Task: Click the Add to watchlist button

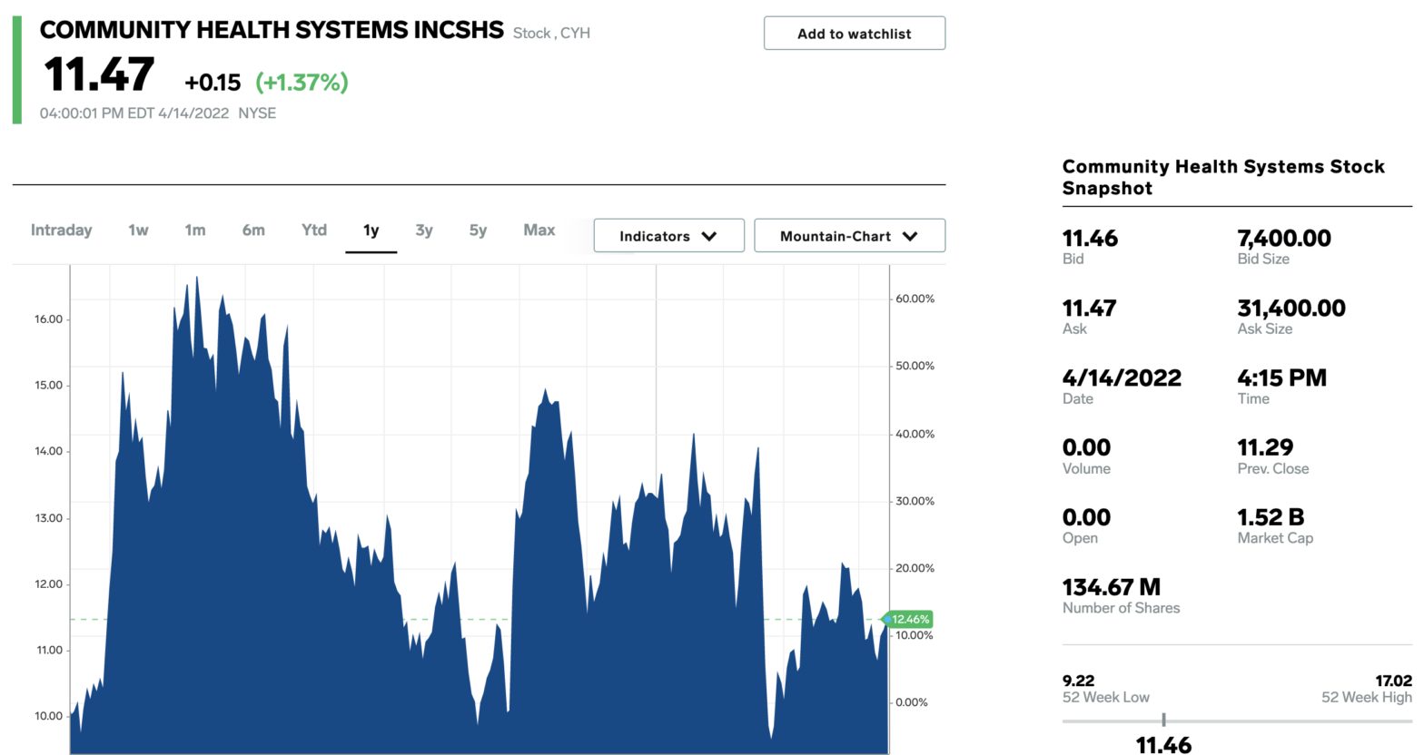Action: [854, 34]
